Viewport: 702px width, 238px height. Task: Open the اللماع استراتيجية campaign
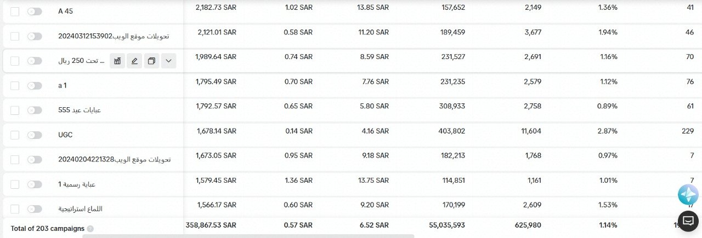pos(81,209)
